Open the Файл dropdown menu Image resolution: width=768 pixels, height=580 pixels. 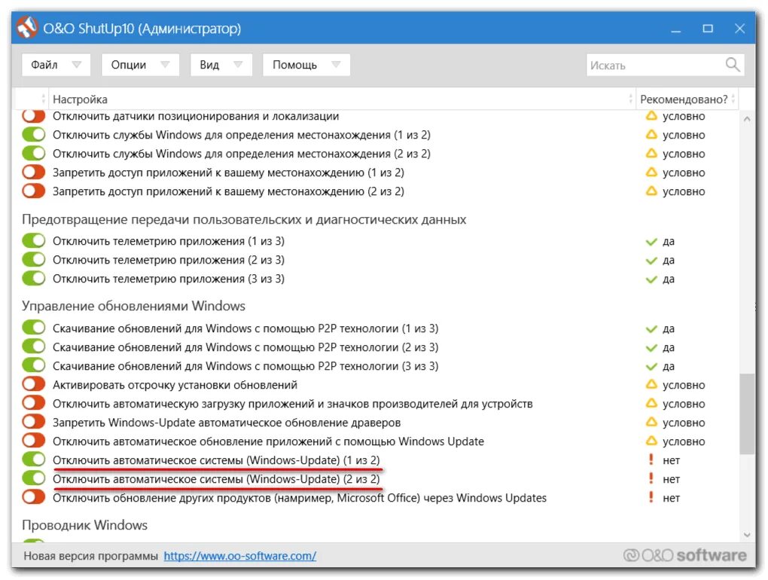click(x=56, y=65)
